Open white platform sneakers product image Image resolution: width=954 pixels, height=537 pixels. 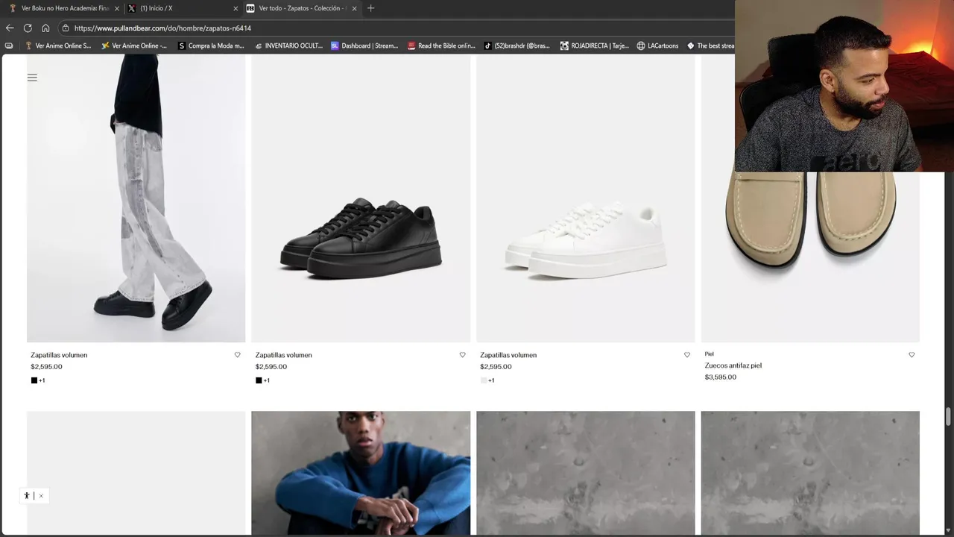[x=585, y=198]
